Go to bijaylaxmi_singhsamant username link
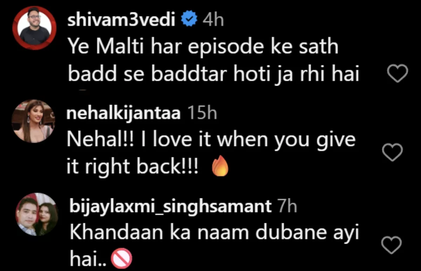Image resolution: width=421 pixels, height=271 pixels. click(x=171, y=206)
